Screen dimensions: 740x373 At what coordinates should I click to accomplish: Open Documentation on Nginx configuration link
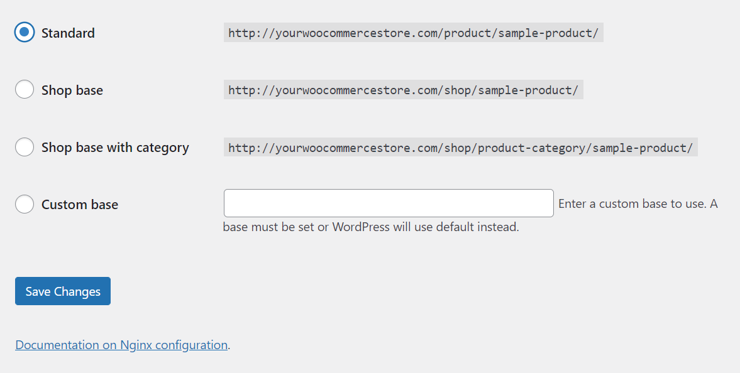click(x=121, y=345)
